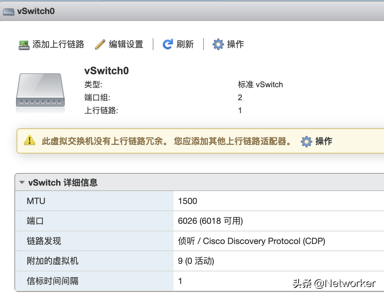Screen dimensions: 384x297
Task: Click the pencil icon for 编辑设置
Action: pyautogui.click(x=100, y=44)
